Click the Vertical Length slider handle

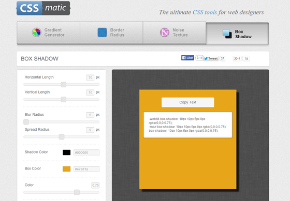pyautogui.click(x=64, y=100)
